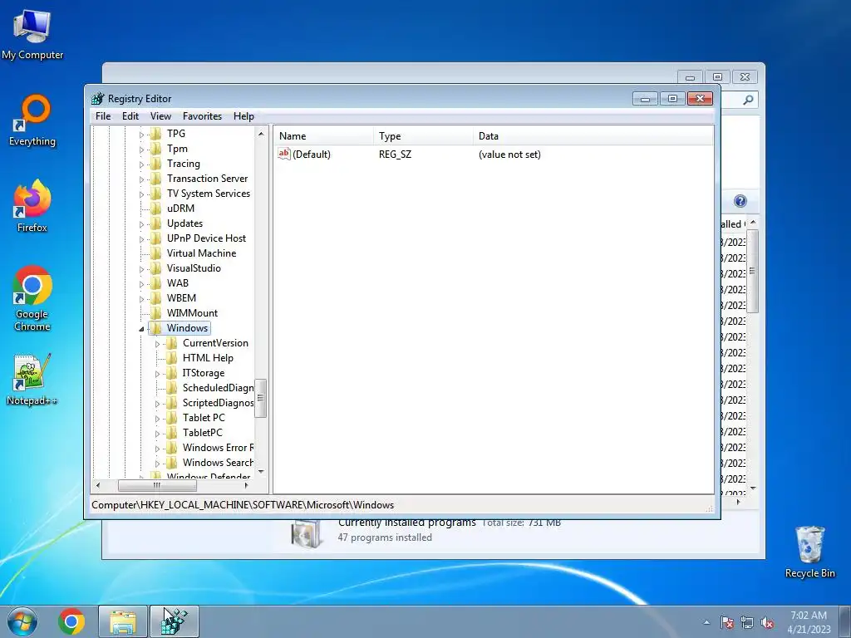851x638 pixels.
Task: Select the TabletPC key
Action: coord(202,432)
